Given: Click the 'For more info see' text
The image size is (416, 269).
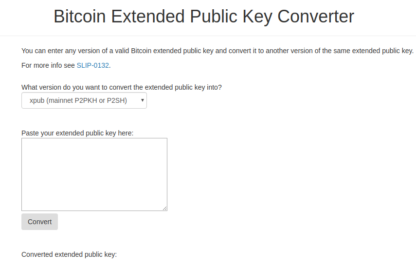Looking at the screenshot, I should point(48,65).
